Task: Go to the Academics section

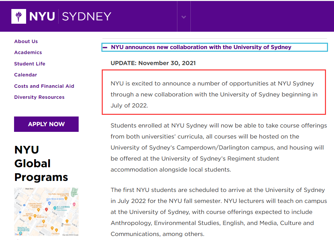Action: [x=28, y=52]
